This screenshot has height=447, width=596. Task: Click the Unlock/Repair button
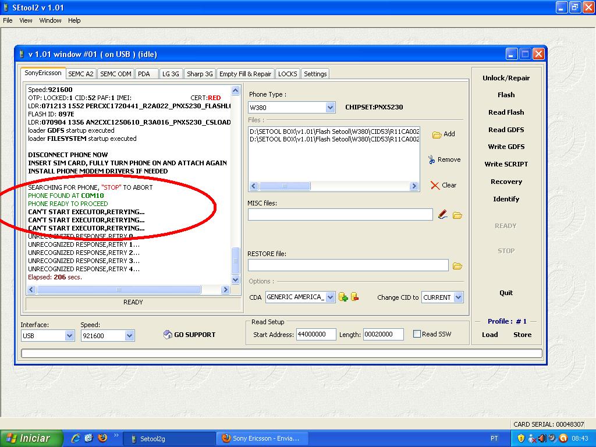(x=506, y=78)
